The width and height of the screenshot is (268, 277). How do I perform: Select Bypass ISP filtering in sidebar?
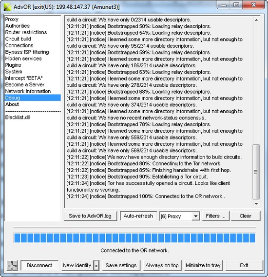click(x=27, y=52)
